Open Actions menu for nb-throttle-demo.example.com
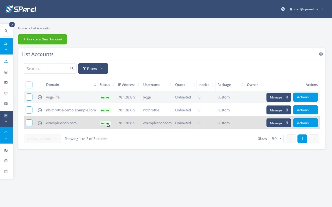Viewport: 332px width, 207px height. coord(305,110)
